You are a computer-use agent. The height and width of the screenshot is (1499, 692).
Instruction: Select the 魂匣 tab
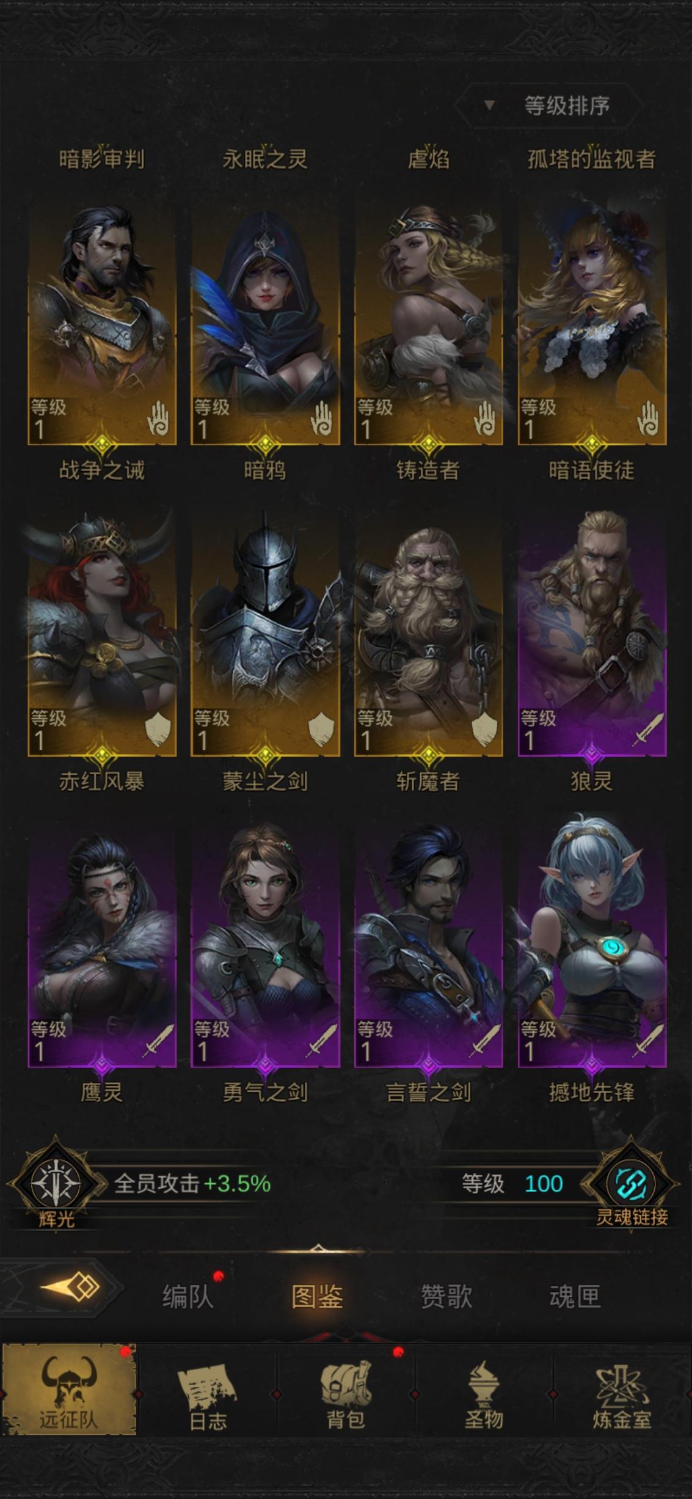575,1295
